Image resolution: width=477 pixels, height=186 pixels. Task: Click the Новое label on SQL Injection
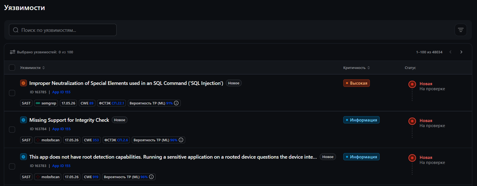234,83
